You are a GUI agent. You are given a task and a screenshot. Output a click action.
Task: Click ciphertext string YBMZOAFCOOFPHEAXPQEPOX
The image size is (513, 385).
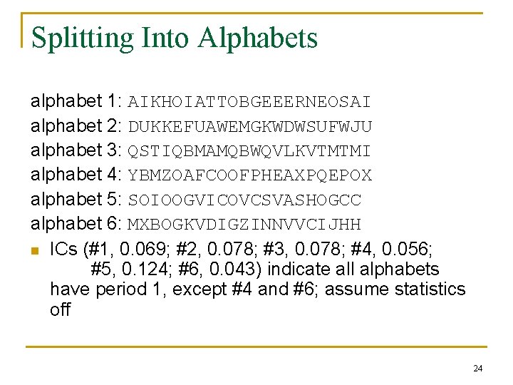250,175
